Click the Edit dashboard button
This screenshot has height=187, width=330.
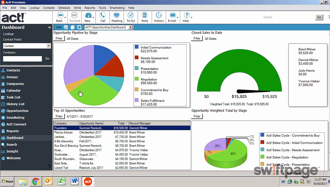pos(59,27)
